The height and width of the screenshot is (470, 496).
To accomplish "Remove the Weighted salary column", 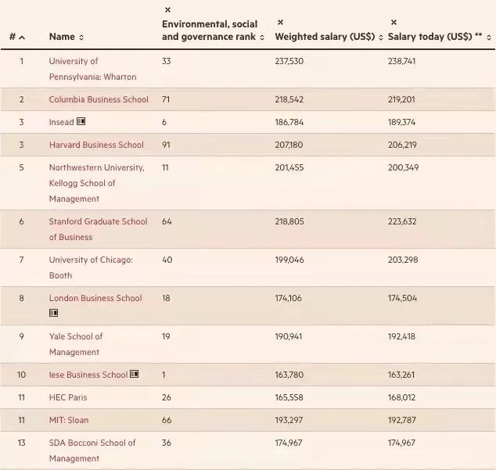I will click(280, 23).
